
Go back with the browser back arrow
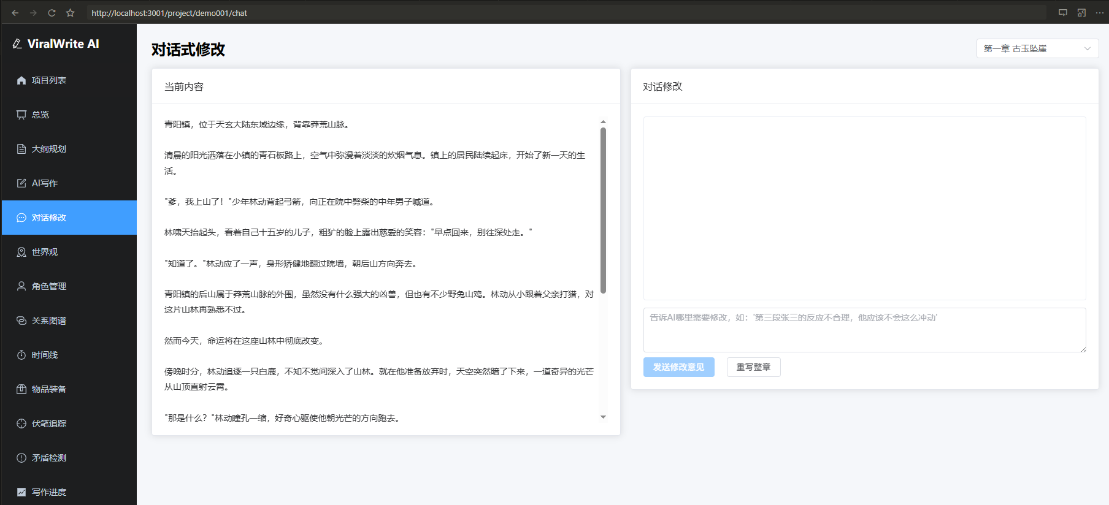tap(15, 13)
